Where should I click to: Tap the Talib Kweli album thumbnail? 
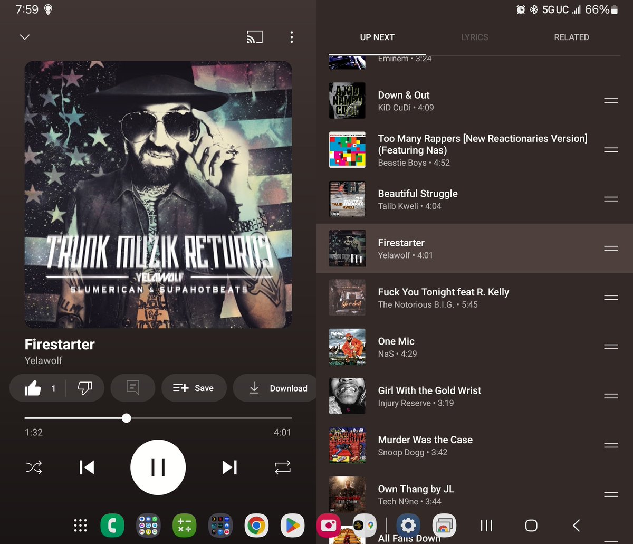347,199
